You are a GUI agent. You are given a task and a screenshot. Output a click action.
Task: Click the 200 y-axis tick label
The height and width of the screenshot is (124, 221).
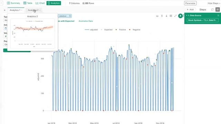(x=42, y=76)
